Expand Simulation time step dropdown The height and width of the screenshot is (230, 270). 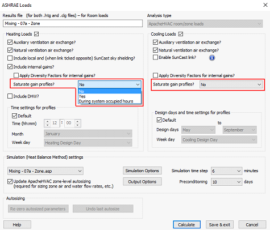(x=226, y=171)
